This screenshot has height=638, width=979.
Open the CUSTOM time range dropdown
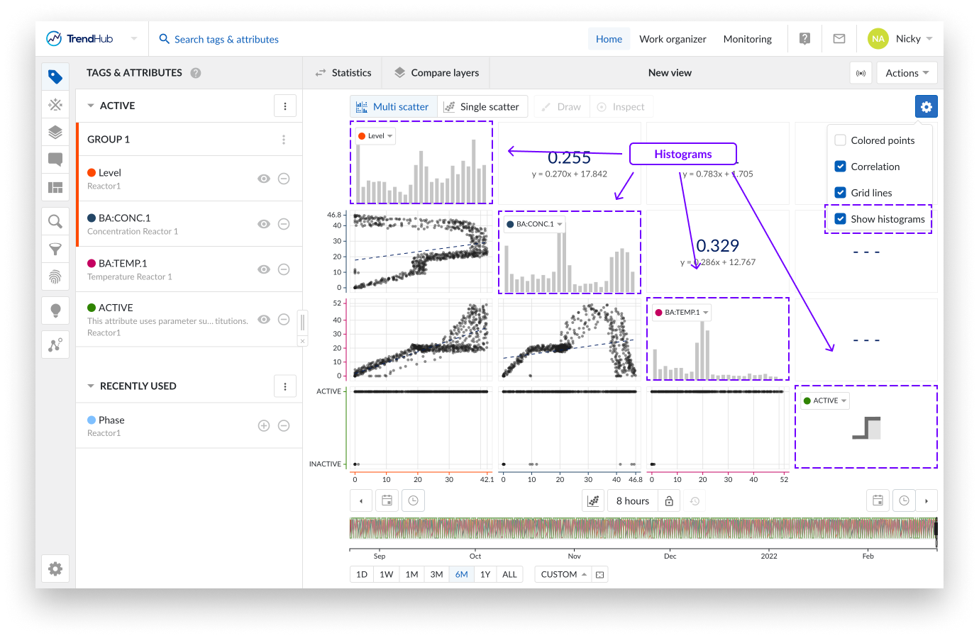(564, 574)
